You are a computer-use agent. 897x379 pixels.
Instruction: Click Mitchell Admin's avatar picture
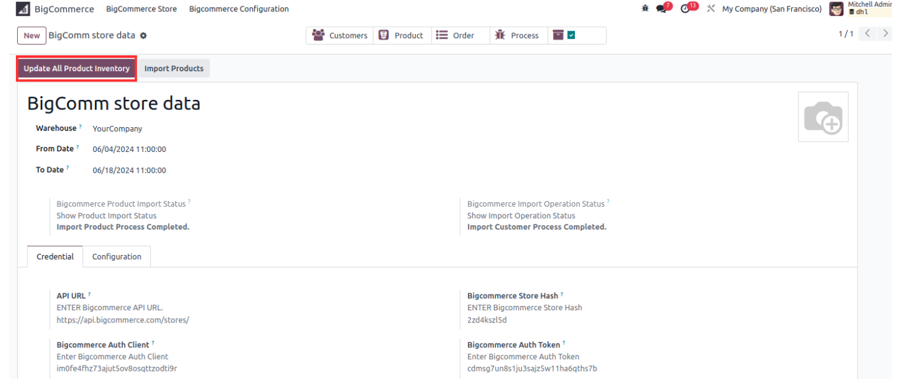(x=837, y=9)
